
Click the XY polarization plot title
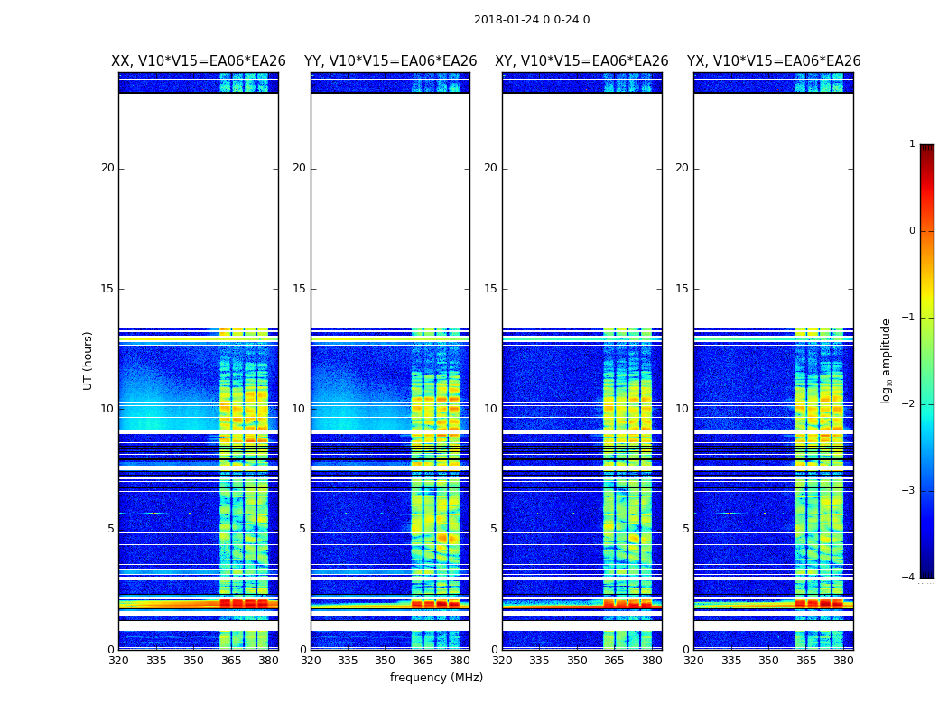point(581,61)
